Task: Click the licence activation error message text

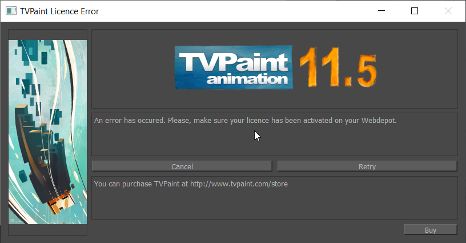Action: (x=245, y=121)
